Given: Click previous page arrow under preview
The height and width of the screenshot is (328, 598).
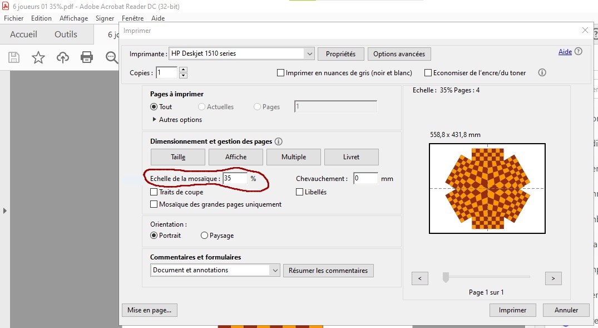Looking at the screenshot, I should click(x=420, y=278).
